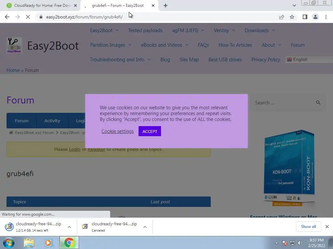The image size is (333, 249).
Task: Open the FAQs menu item
Action: [x=203, y=45]
